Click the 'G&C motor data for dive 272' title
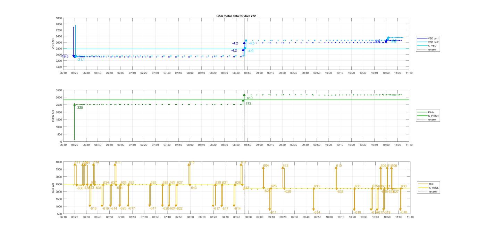Screen dimensions: 486x240 (x=236, y=16)
